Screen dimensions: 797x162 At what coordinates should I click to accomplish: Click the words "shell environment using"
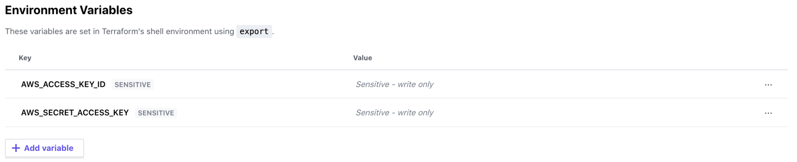[x=190, y=31]
